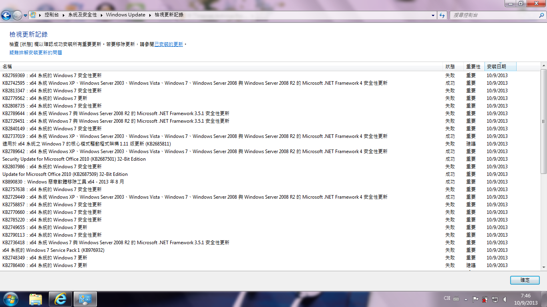The height and width of the screenshot is (307, 547).
Task: Open address bar history dropdown
Action: coord(433,15)
